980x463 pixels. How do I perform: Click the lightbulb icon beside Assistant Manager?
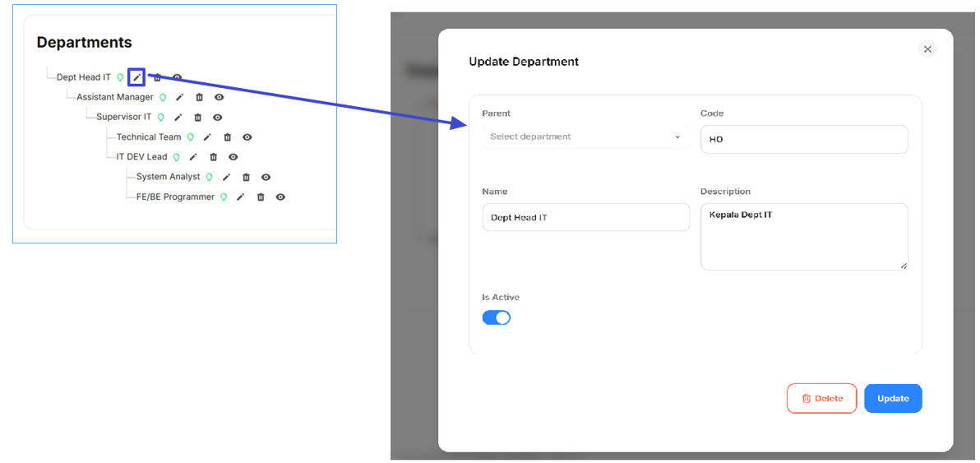163,97
